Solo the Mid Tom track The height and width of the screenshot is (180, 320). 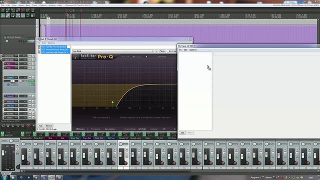click(x=33, y=105)
